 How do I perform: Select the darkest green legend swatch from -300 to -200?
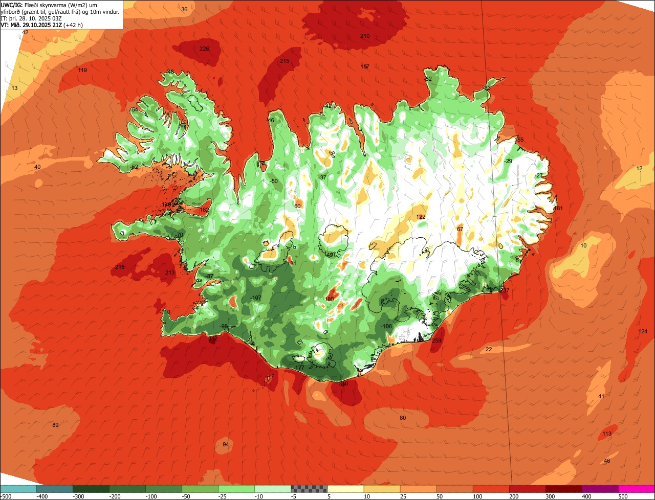point(91,489)
